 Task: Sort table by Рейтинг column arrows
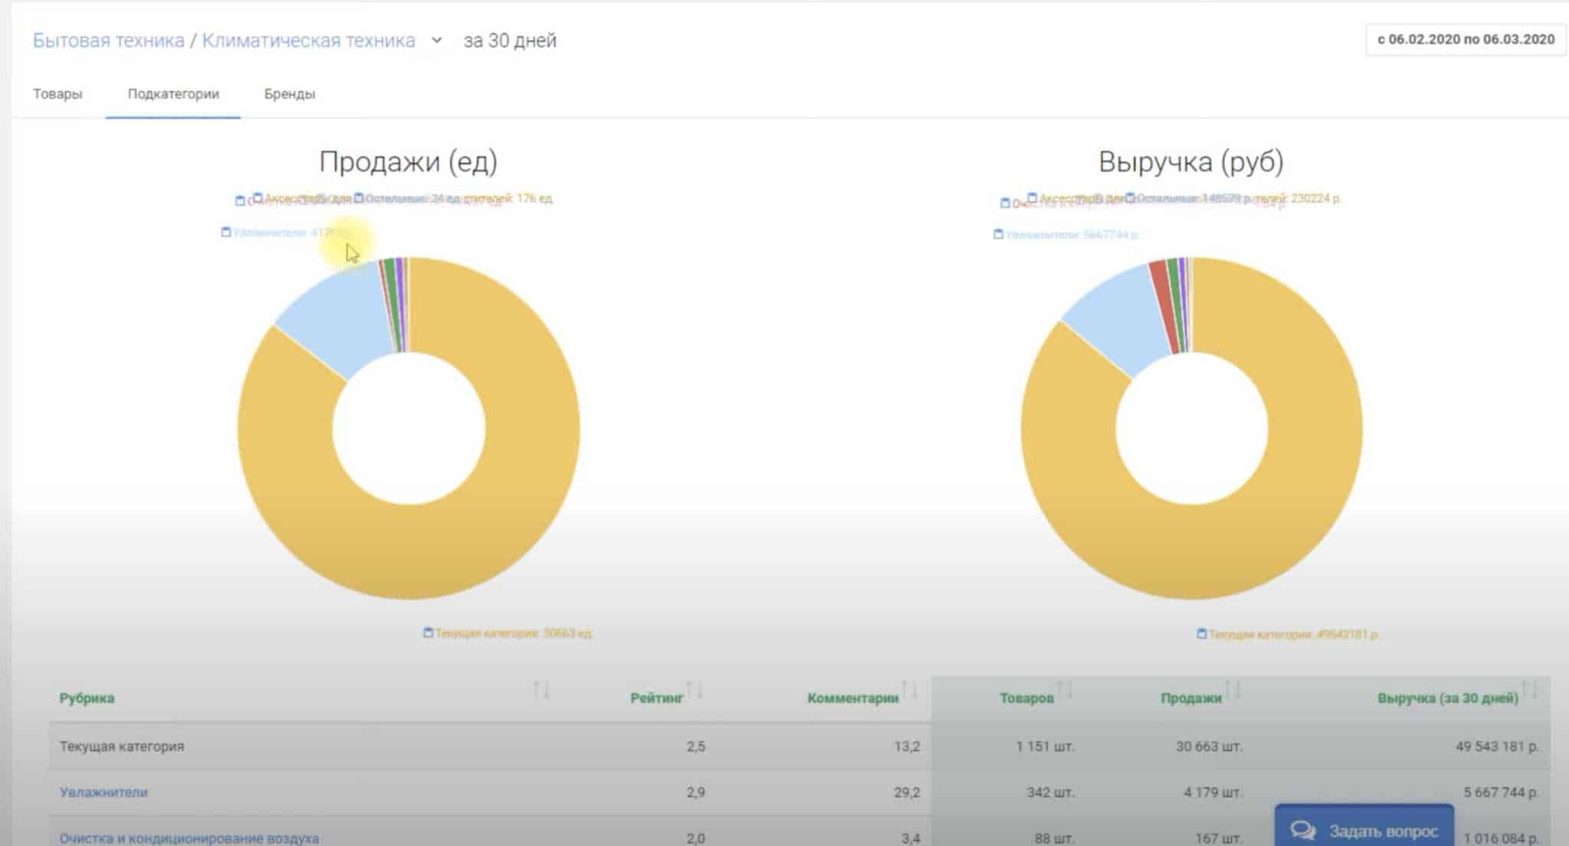coord(694,690)
